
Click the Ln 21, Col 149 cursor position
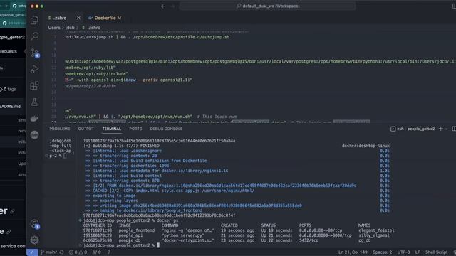pyautogui.click(x=353, y=252)
